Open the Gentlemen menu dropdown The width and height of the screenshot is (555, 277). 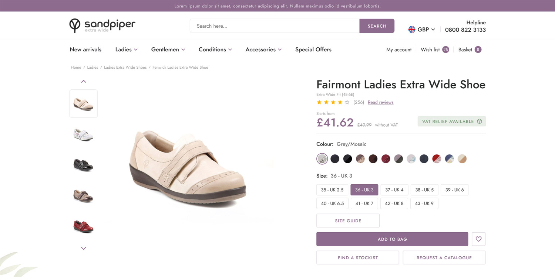(168, 49)
